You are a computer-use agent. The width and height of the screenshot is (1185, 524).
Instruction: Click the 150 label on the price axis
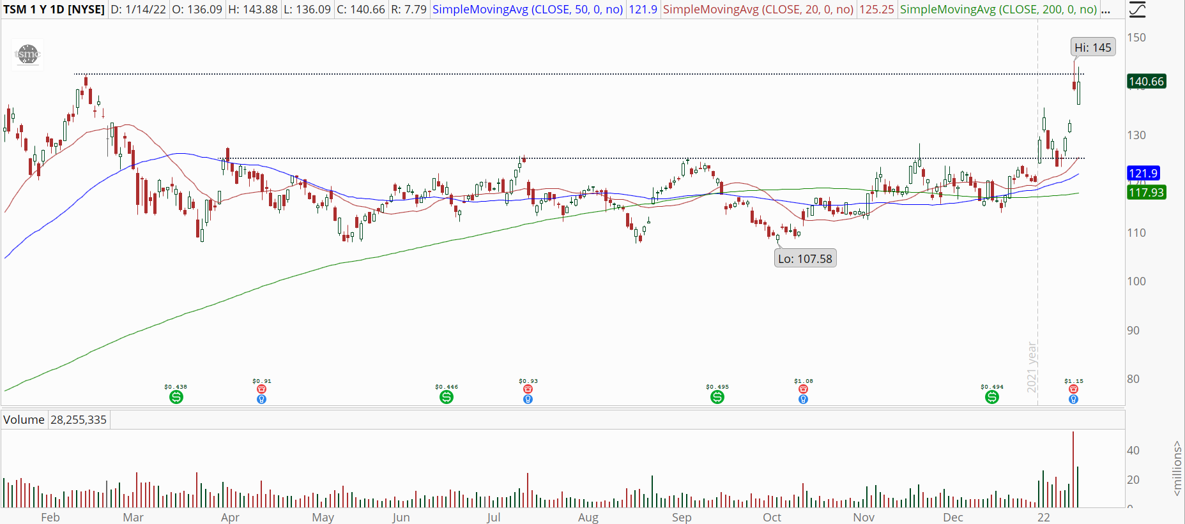(x=1136, y=37)
